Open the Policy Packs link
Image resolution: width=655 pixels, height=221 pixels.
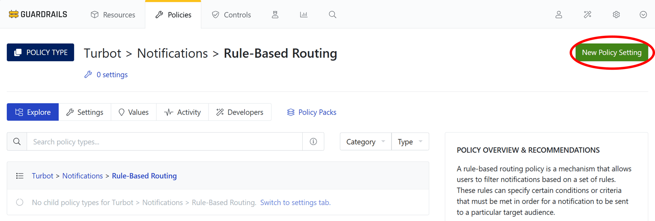point(312,112)
